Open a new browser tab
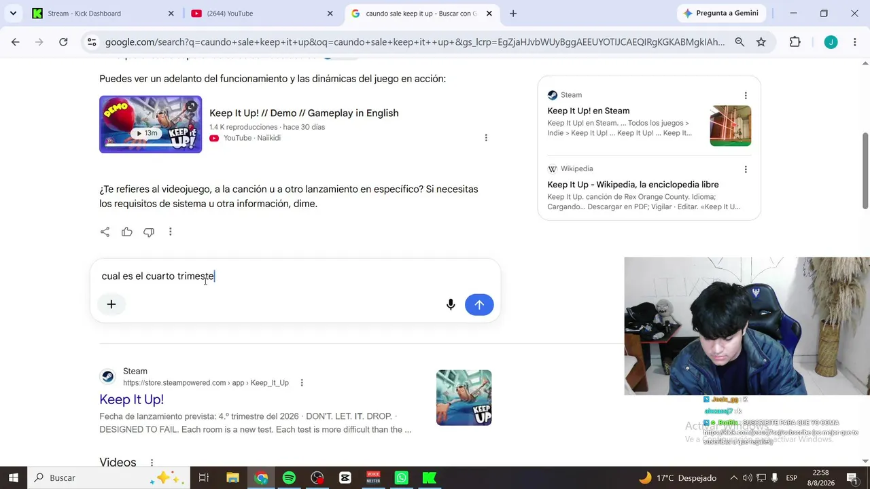870x489 pixels. [x=513, y=14]
